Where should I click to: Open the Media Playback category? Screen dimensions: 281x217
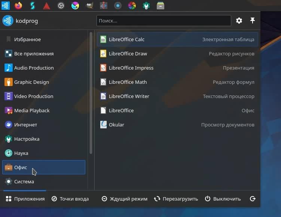[44, 110]
